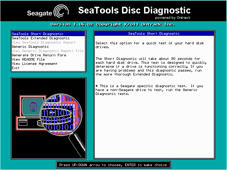Click the UP/DOWN arrow hint bar at bottom

click(x=113, y=165)
